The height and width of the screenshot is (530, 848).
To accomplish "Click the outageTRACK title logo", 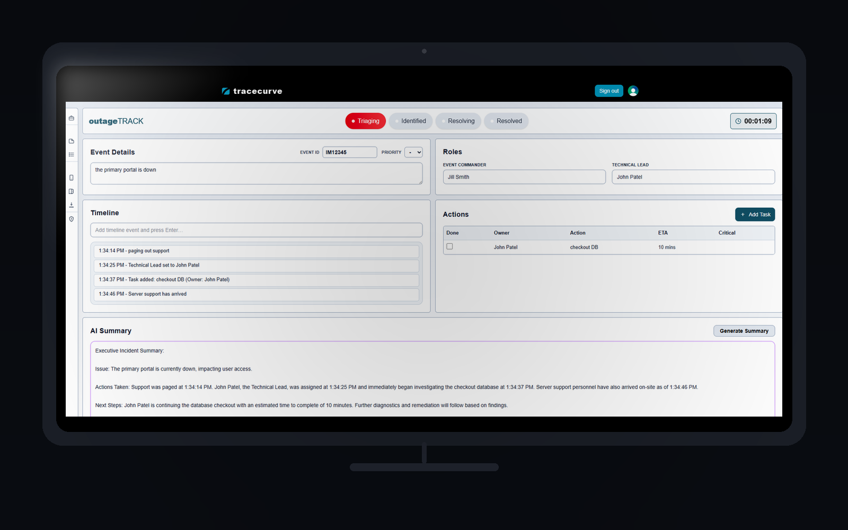I will tap(116, 121).
